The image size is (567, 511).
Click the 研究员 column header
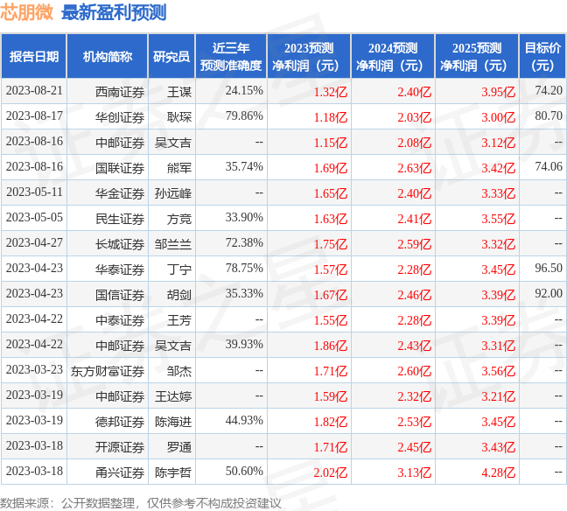pyautogui.click(x=171, y=56)
